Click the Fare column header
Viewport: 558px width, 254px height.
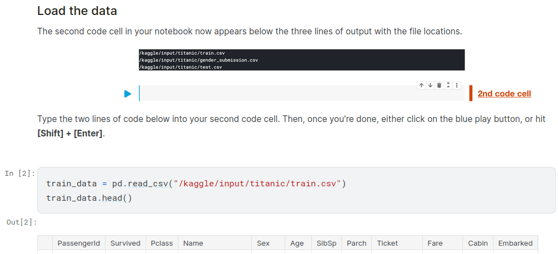pos(435,243)
